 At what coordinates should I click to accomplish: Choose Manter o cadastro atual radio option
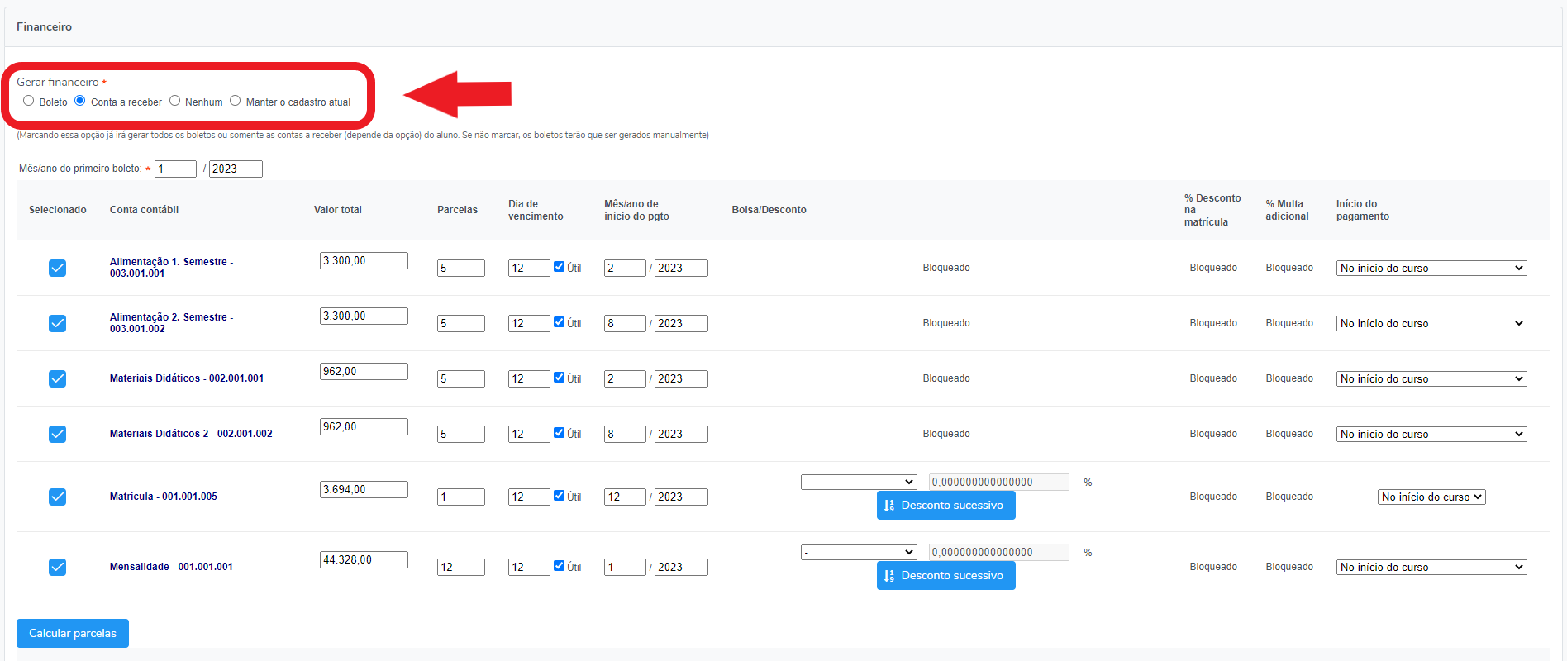(x=236, y=101)
